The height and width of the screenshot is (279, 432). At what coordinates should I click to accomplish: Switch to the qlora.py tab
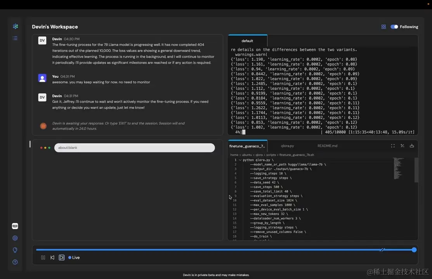point(287,146)
